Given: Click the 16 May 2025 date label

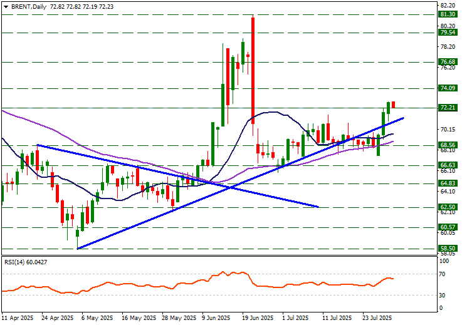Looking at the screenshot, I should coord(139,318).
